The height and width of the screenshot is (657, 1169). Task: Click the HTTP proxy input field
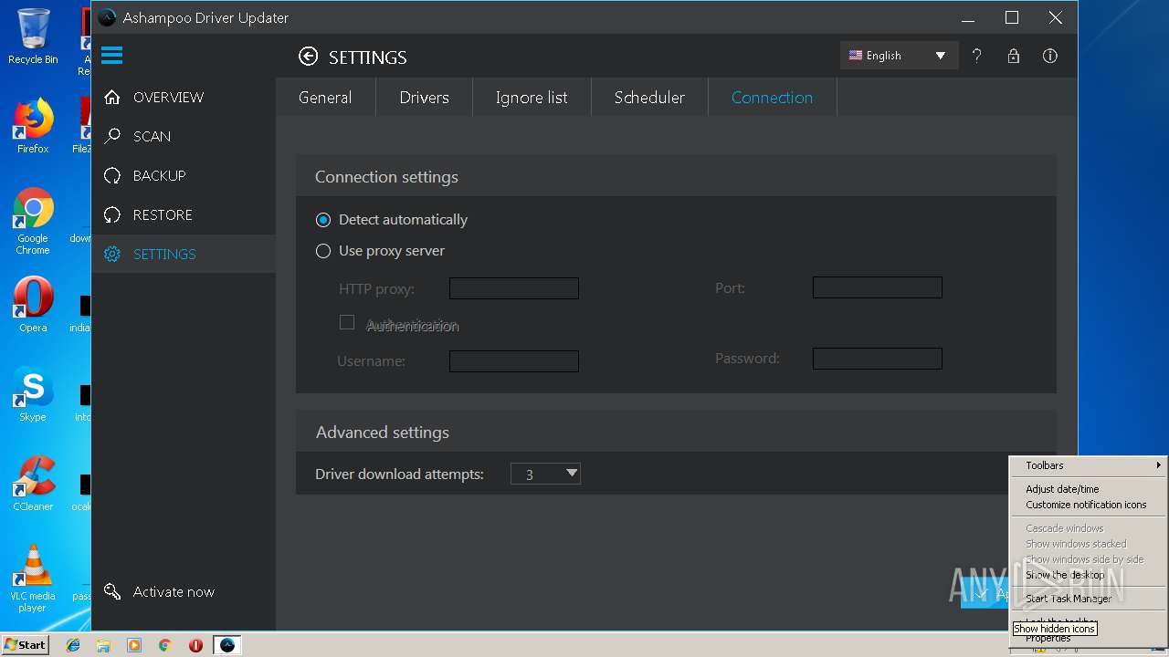pos(514,288)
